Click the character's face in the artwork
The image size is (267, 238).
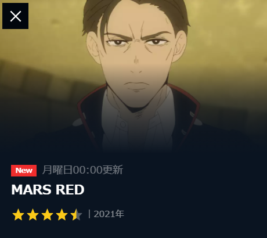point(136,56)
